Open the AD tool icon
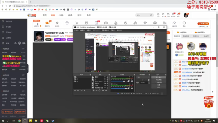This screenshot has height=123, width=218. pos(106,23)
